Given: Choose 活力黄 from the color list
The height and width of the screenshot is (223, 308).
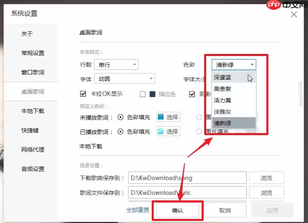Looking at the screenshot, I should 234,100.
